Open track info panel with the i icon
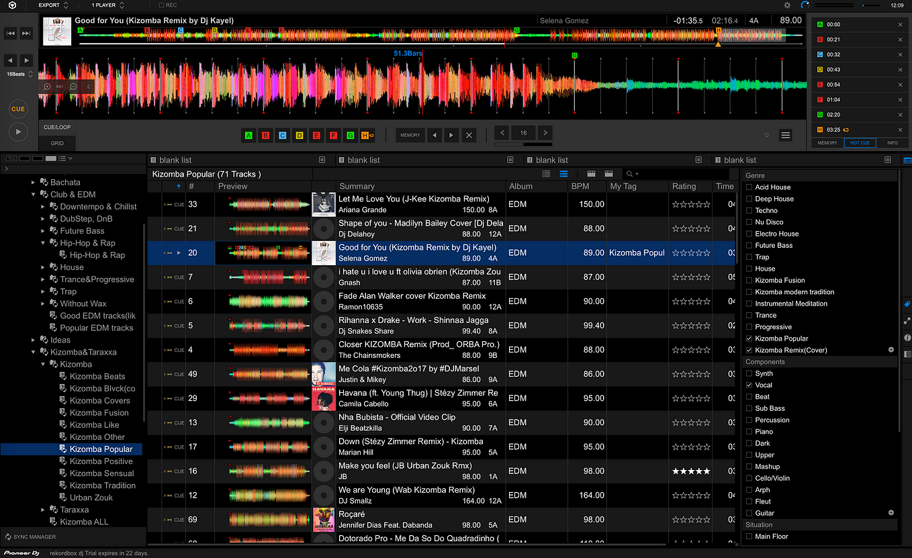Screen dimensions: 912x558 pos(907,338)
